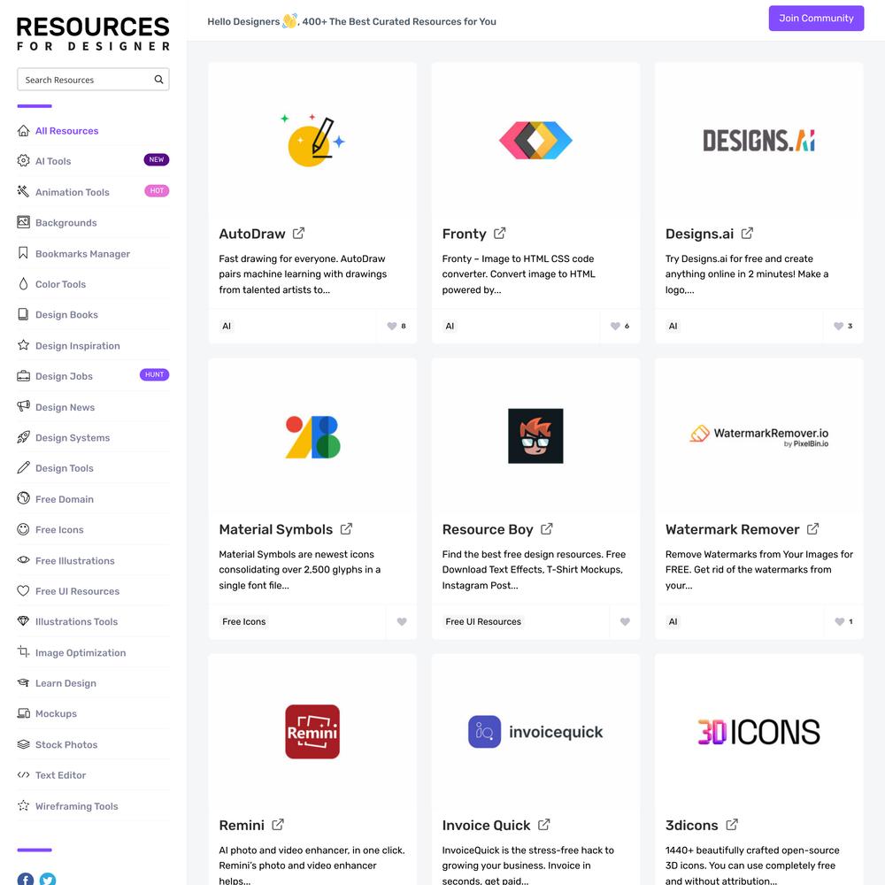Open the 3D ICONS logo thumbnail
The height and width of the screenshot is (885, 885).
(x=758, y=732)
